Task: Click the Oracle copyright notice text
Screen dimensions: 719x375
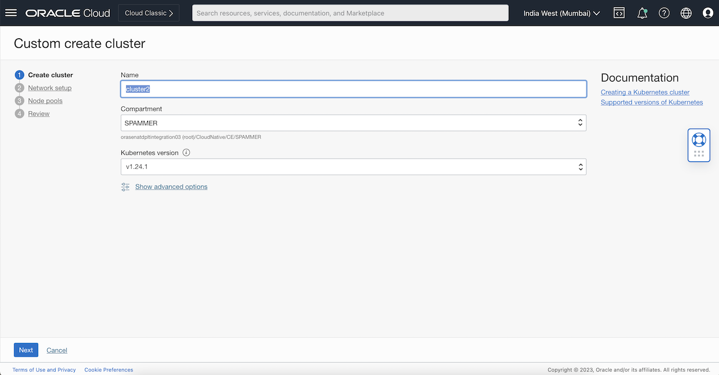Action: coord(629,370)
